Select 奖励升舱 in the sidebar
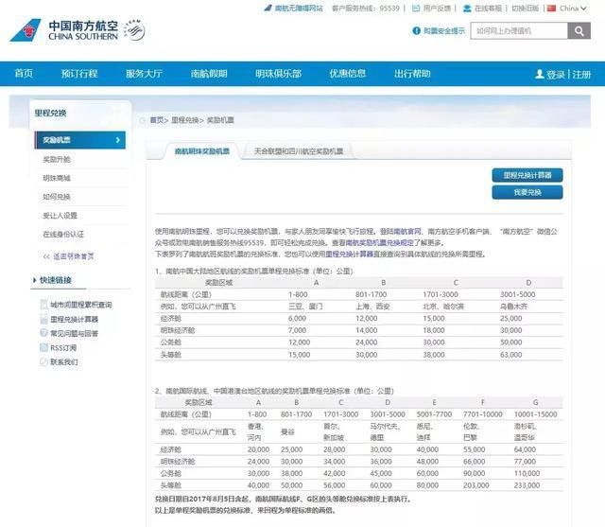 pyautogui.click(x=57, y=159)
